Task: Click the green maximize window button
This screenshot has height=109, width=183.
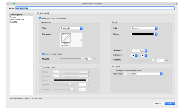Action: (14, 4)
